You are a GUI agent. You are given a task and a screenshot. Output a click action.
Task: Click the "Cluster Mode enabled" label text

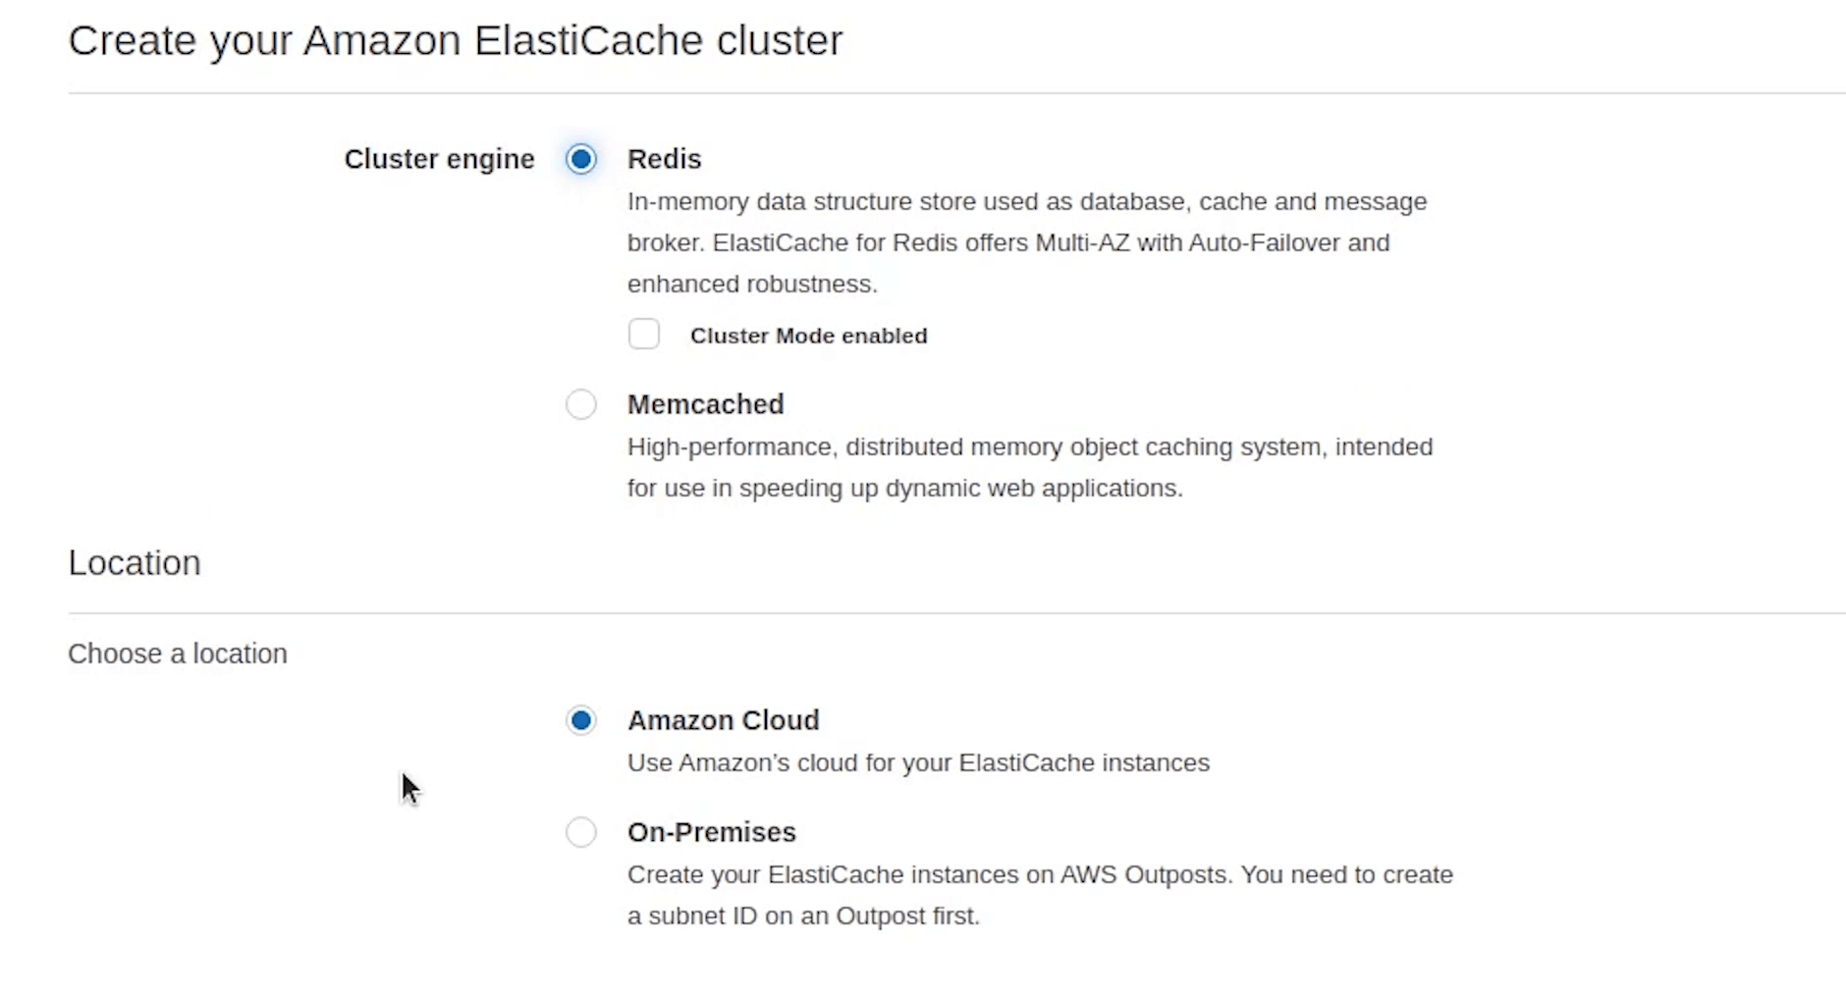tap(808, 336)
